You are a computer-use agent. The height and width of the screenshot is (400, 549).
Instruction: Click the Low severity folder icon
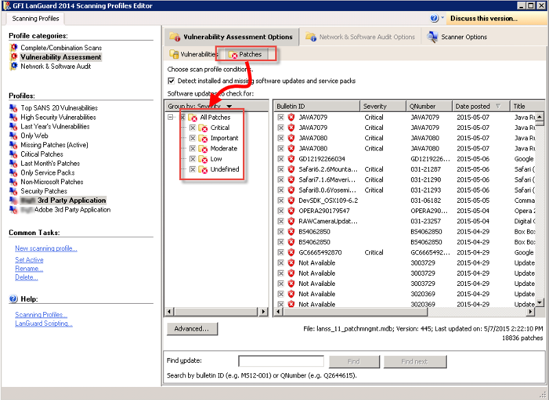tap(203, 159)
